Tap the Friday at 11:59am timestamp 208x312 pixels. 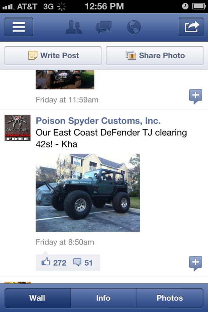(x=67, y=100)
